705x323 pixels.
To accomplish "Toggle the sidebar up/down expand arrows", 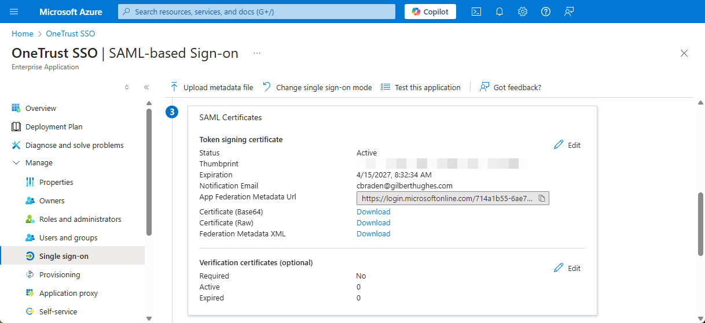I will click(x=127, y=87).
